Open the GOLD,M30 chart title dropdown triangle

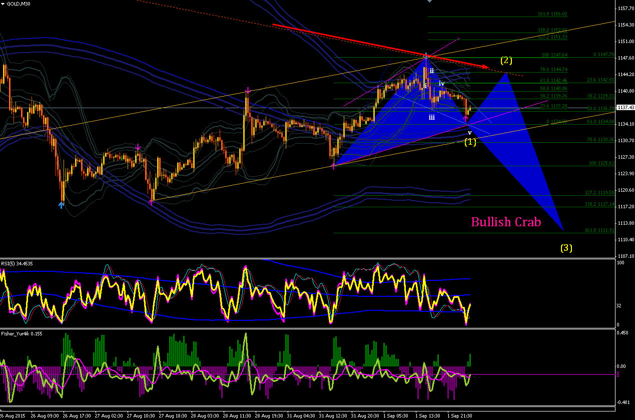[x=3, y=4]
